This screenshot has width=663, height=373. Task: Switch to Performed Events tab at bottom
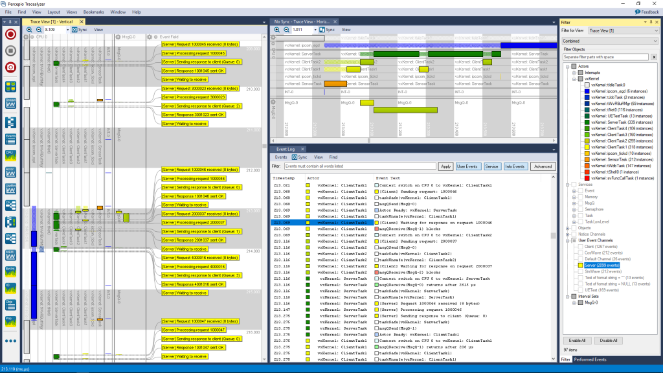tap(590, 359)
